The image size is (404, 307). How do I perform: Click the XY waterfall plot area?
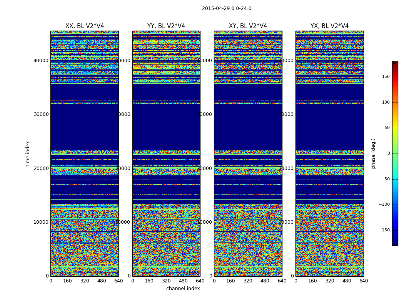[248, 153]
